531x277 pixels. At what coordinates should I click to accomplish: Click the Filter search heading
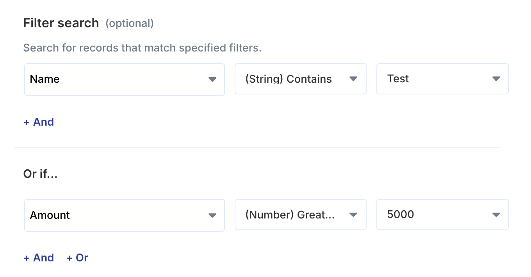coord(61,23)
